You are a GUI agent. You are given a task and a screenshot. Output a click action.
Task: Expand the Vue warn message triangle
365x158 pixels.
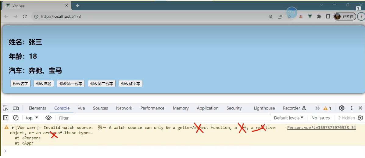[x=13, y=128]
